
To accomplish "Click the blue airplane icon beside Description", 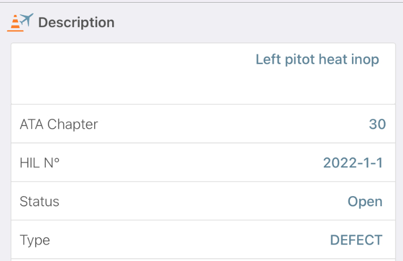I will tap(27, 20).
